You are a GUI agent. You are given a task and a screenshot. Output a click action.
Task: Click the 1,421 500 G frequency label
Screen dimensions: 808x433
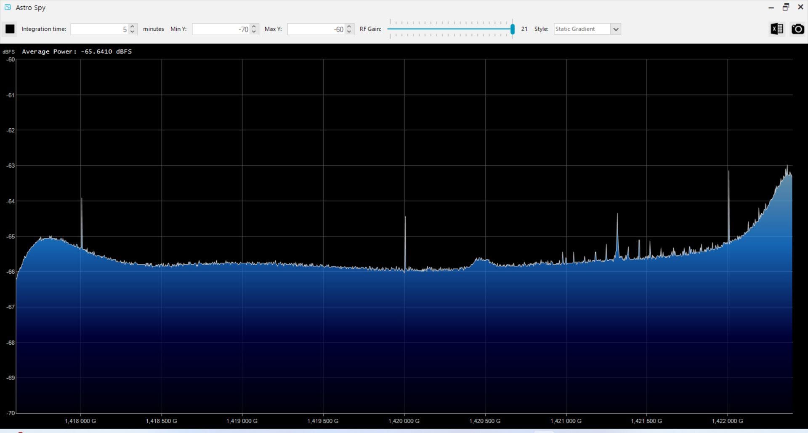coord(646,421)
